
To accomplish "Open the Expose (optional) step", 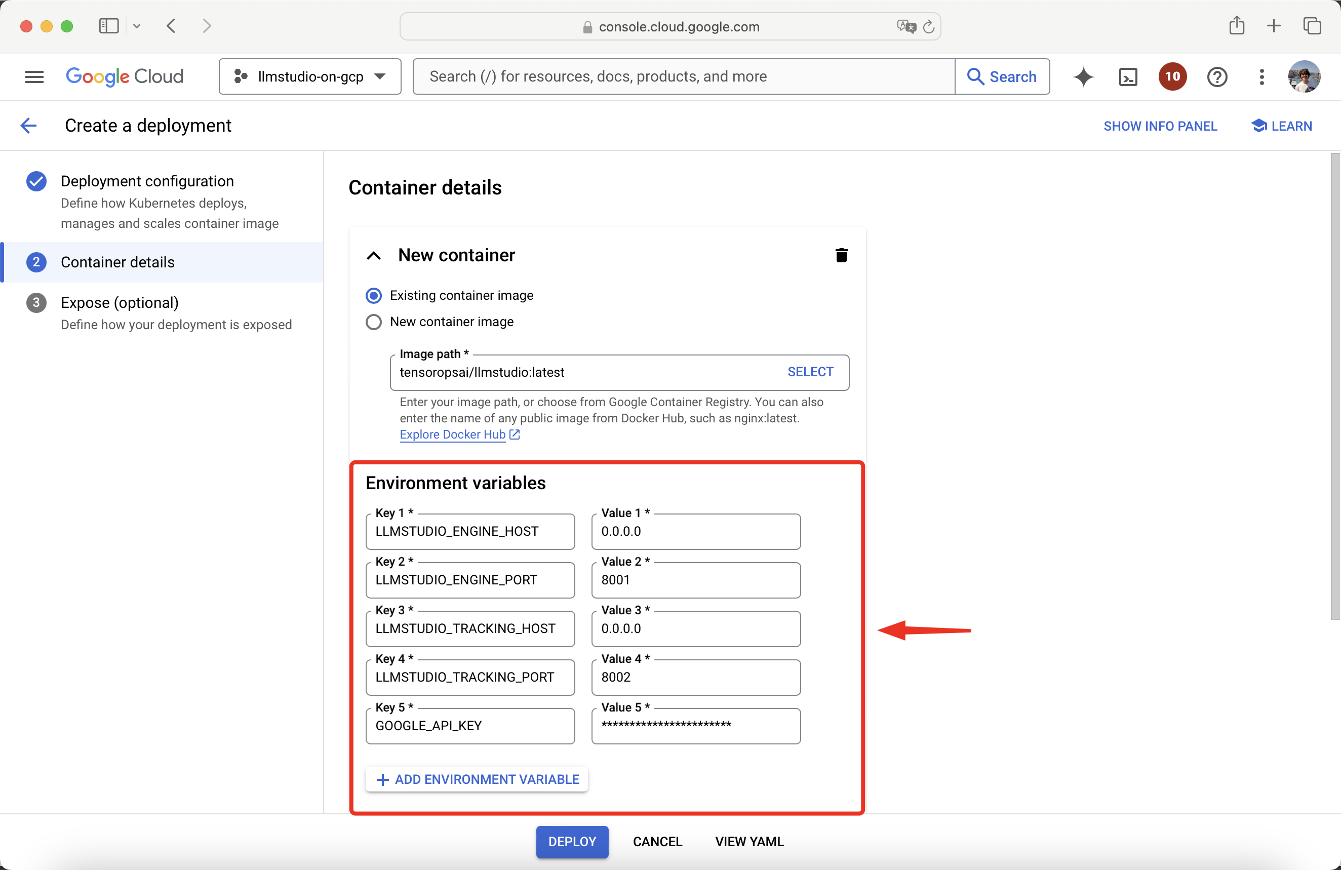I will coord(120,303).
